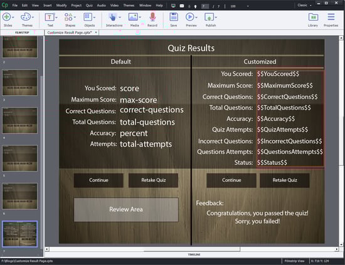Expand the Publish dropdown arrow
Viewport: 345px width, 265px height.
[216, 18]
